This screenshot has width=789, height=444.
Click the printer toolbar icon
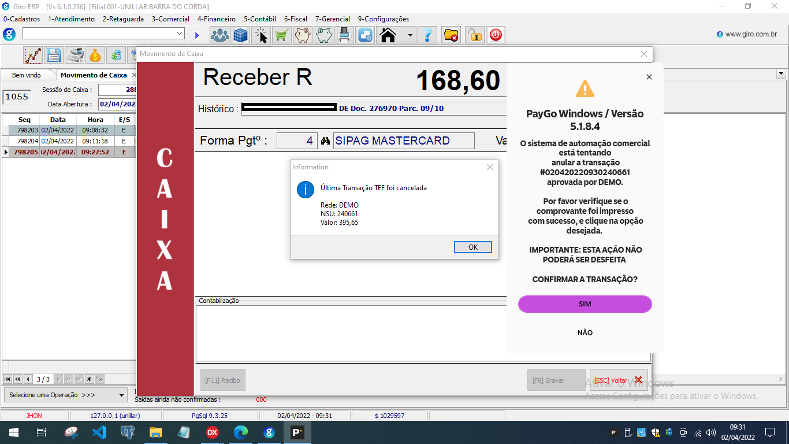pyautogui.click(x=344, y=35)
